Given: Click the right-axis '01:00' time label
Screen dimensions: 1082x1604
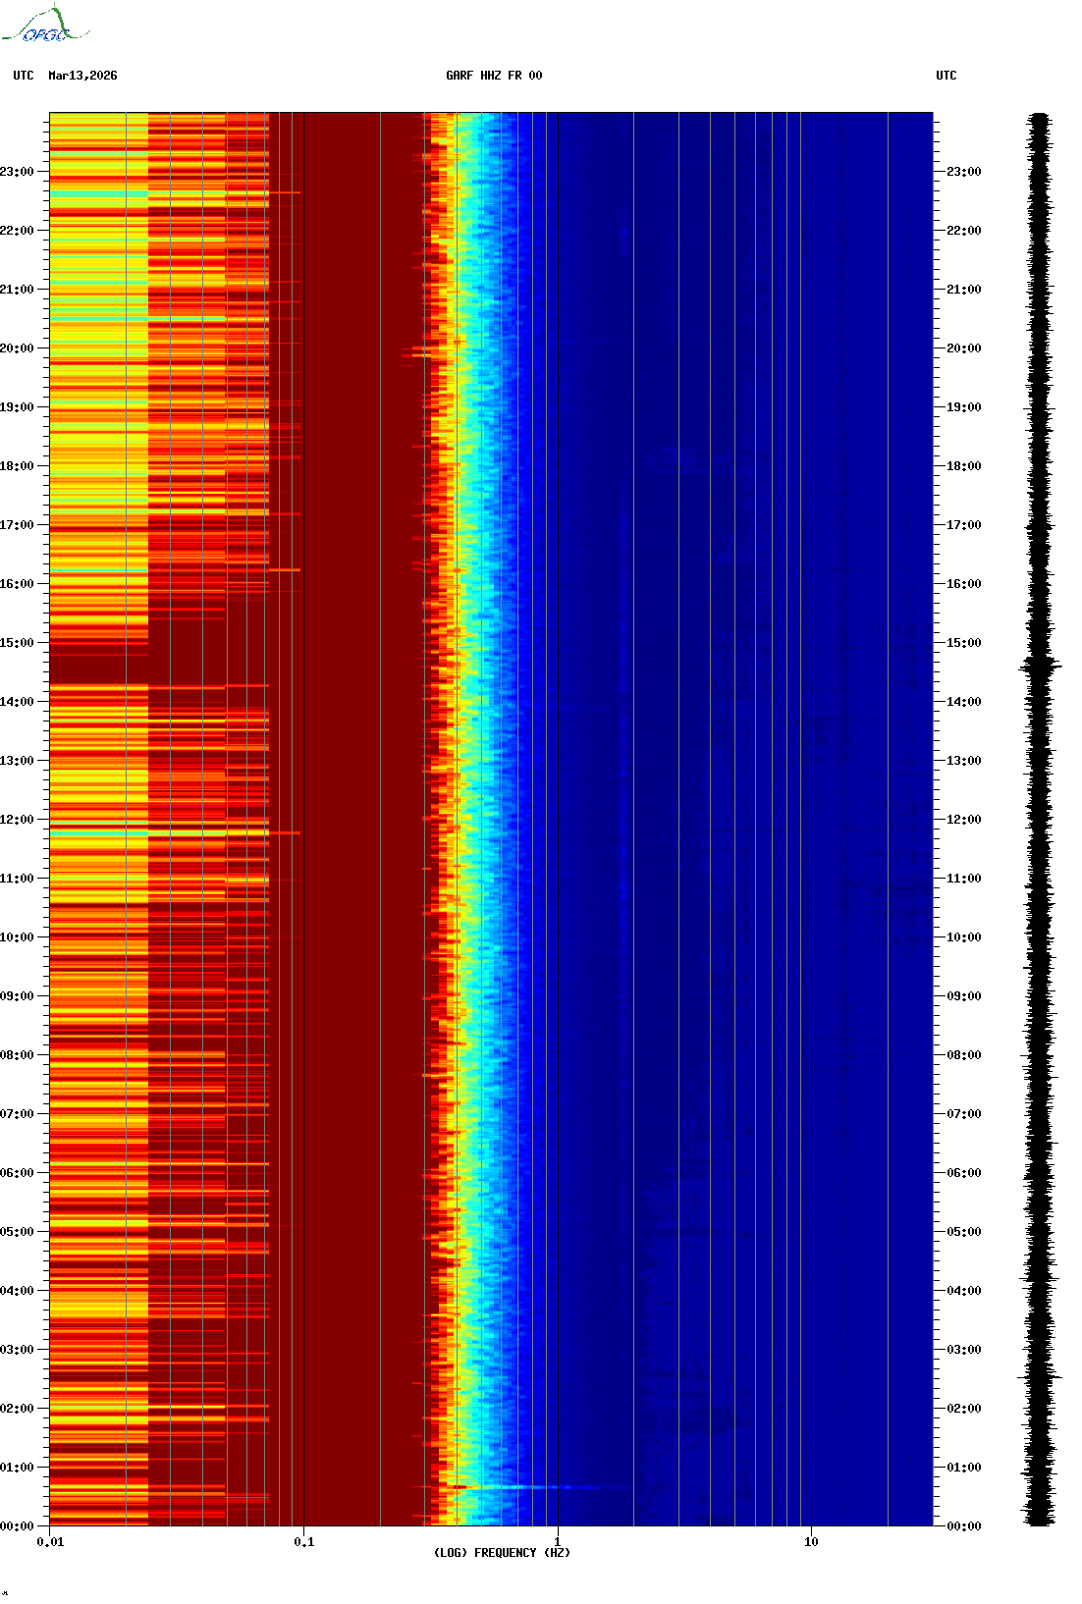Looking at the screenshot, I should pos(963,1468).
